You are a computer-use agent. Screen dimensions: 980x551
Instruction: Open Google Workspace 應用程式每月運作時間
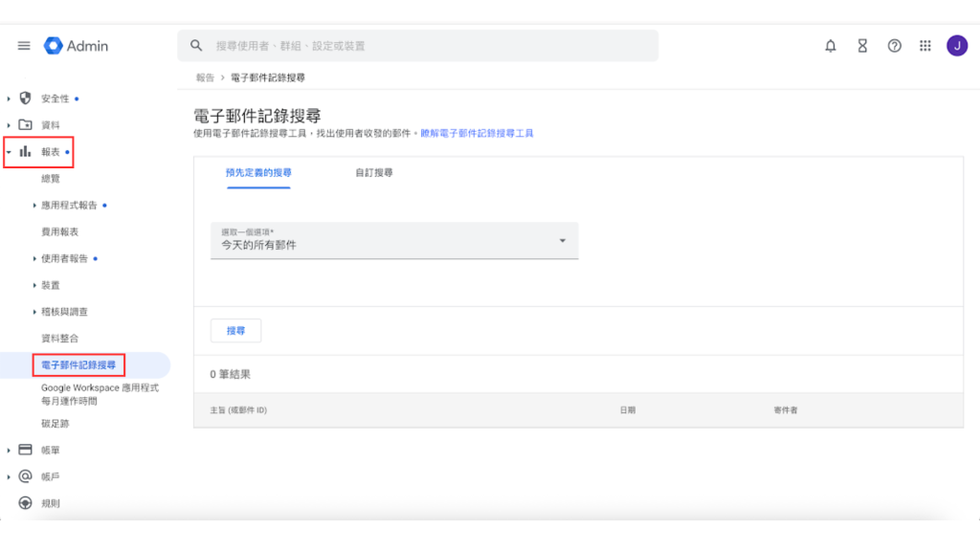[100, 394]
